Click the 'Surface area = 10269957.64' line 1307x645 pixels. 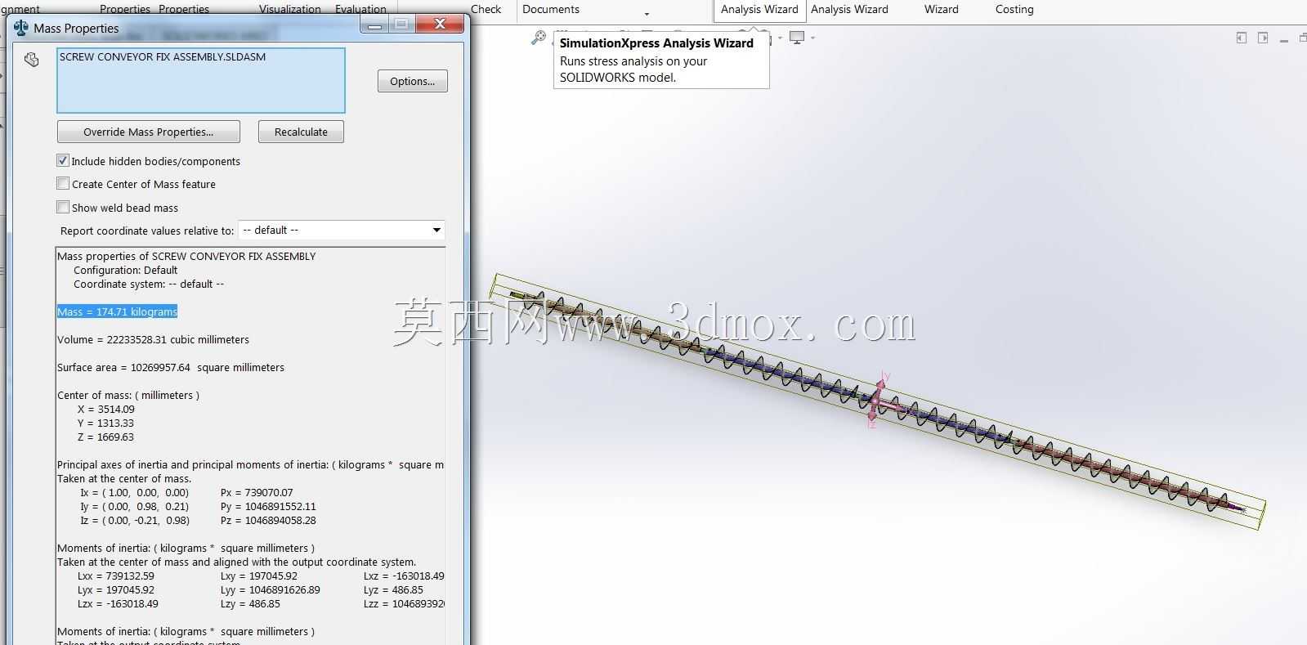coord(171,367)
